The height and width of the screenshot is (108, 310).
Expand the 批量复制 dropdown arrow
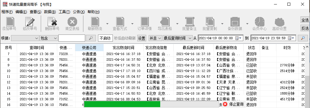click(x=222, y=24)
